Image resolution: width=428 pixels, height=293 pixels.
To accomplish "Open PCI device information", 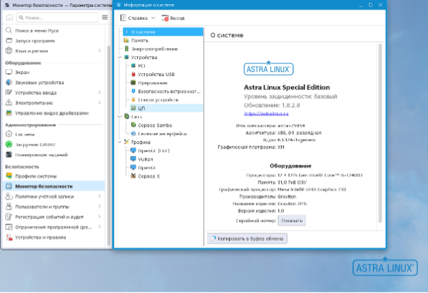I will [141, 66].
